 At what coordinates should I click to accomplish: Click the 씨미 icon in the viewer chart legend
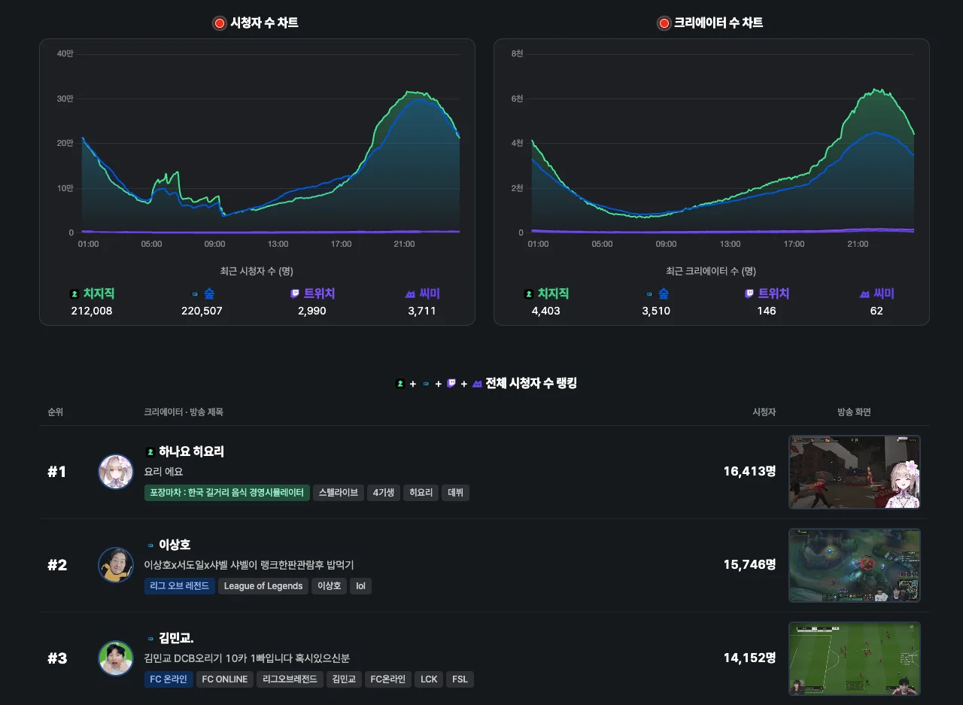coord(410,294)
